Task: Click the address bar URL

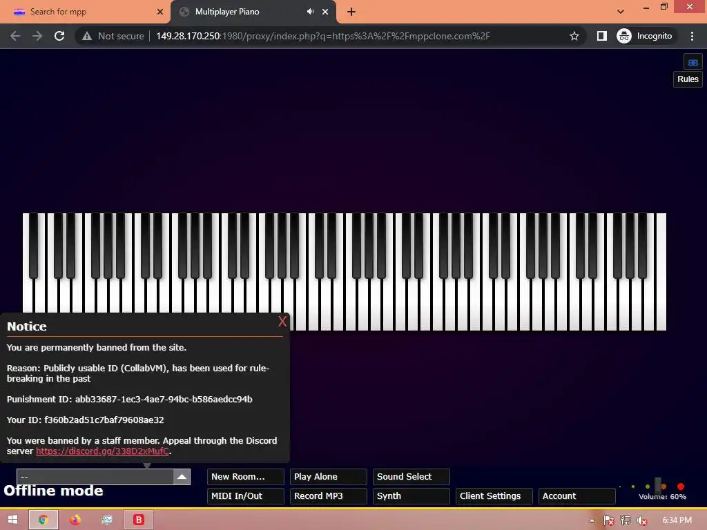Action: [323, 36]
